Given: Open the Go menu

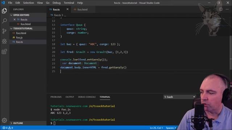Looking at the screenshot, I should (47, 3).
